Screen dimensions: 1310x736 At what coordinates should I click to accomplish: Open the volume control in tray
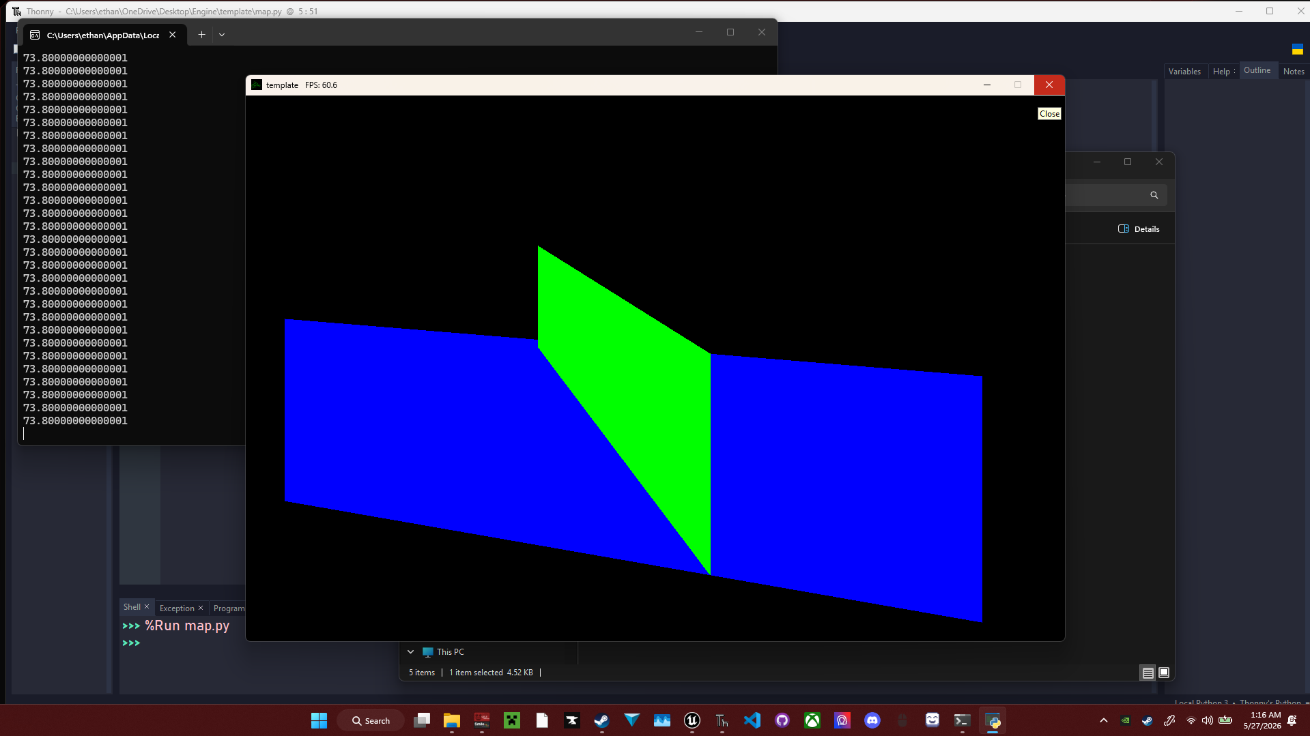click(x=1208, y=720)
